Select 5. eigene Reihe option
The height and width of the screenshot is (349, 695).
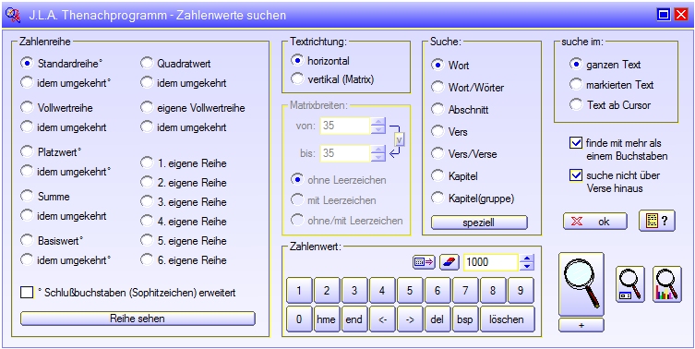147,241
